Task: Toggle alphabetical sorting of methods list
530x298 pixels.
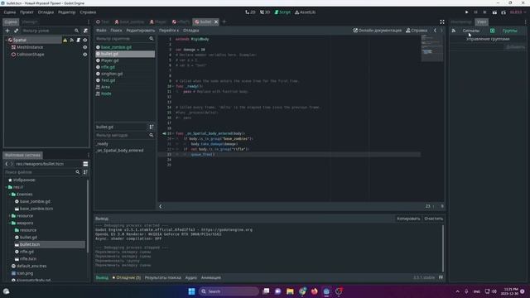Action: 152,127
